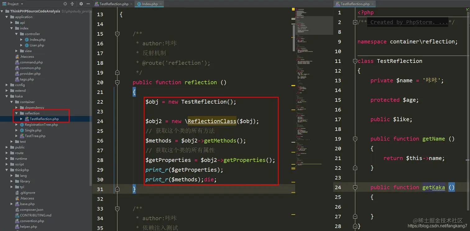
Task: Click the common.php file icon
Action: [17, 68]
